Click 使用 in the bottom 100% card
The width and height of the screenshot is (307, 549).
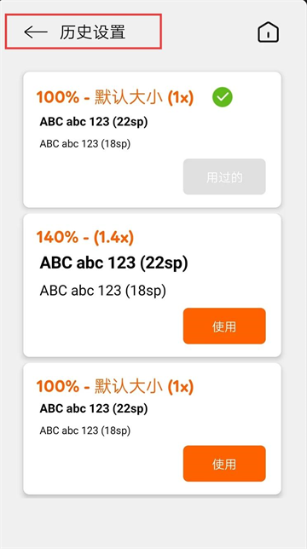coord(224,464)
